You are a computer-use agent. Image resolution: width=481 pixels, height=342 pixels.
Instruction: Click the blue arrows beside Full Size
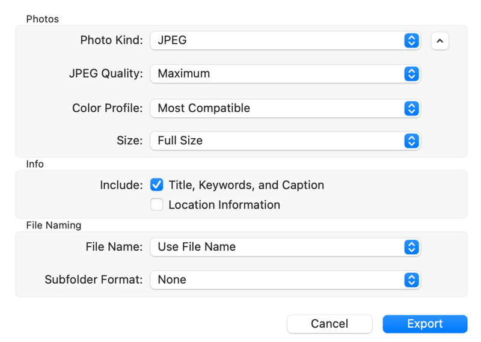click(411, 141)
